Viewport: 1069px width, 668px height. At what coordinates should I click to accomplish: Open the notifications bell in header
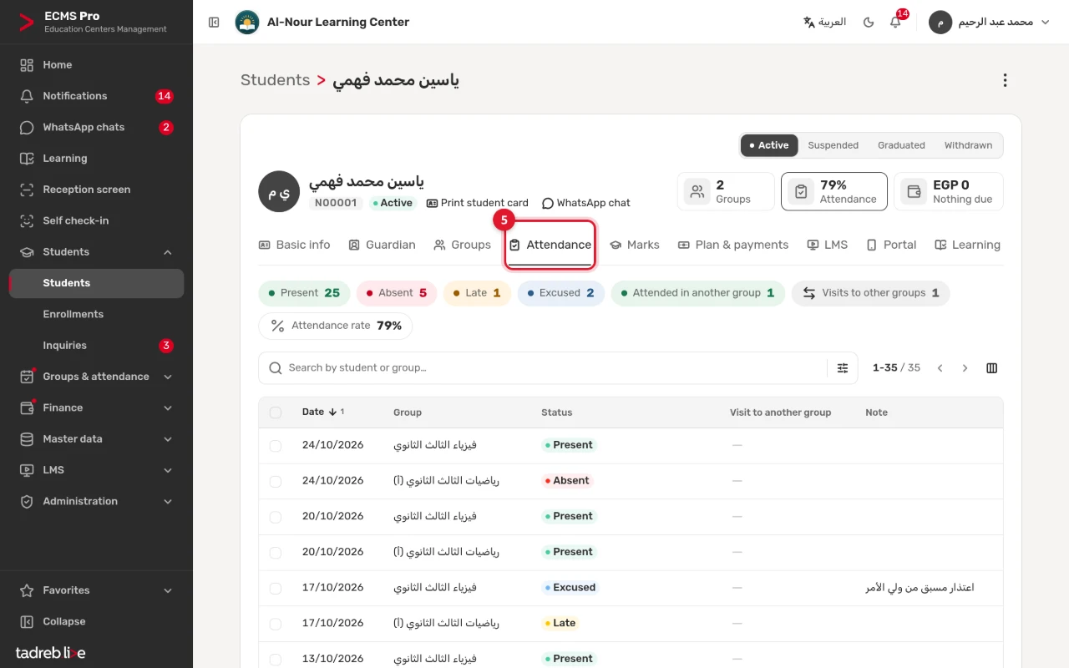[x=895, y=23]
